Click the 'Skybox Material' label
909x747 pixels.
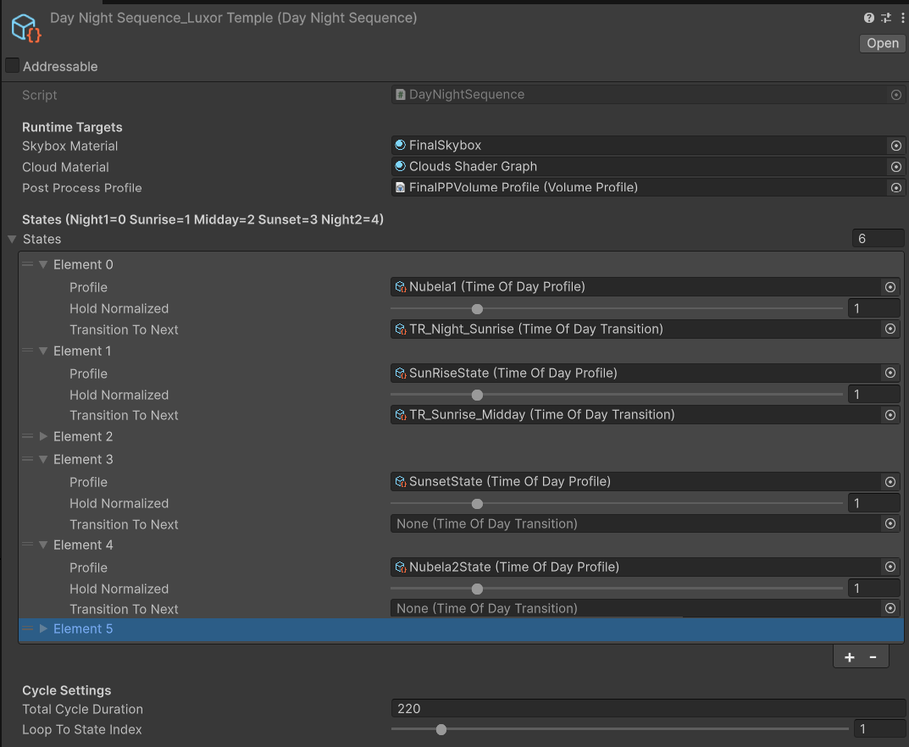click(69, 146)
